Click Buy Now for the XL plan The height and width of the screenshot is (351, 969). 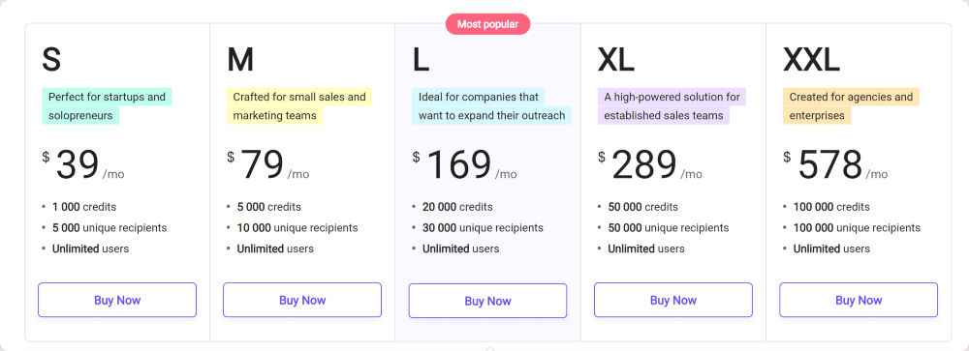673,300
